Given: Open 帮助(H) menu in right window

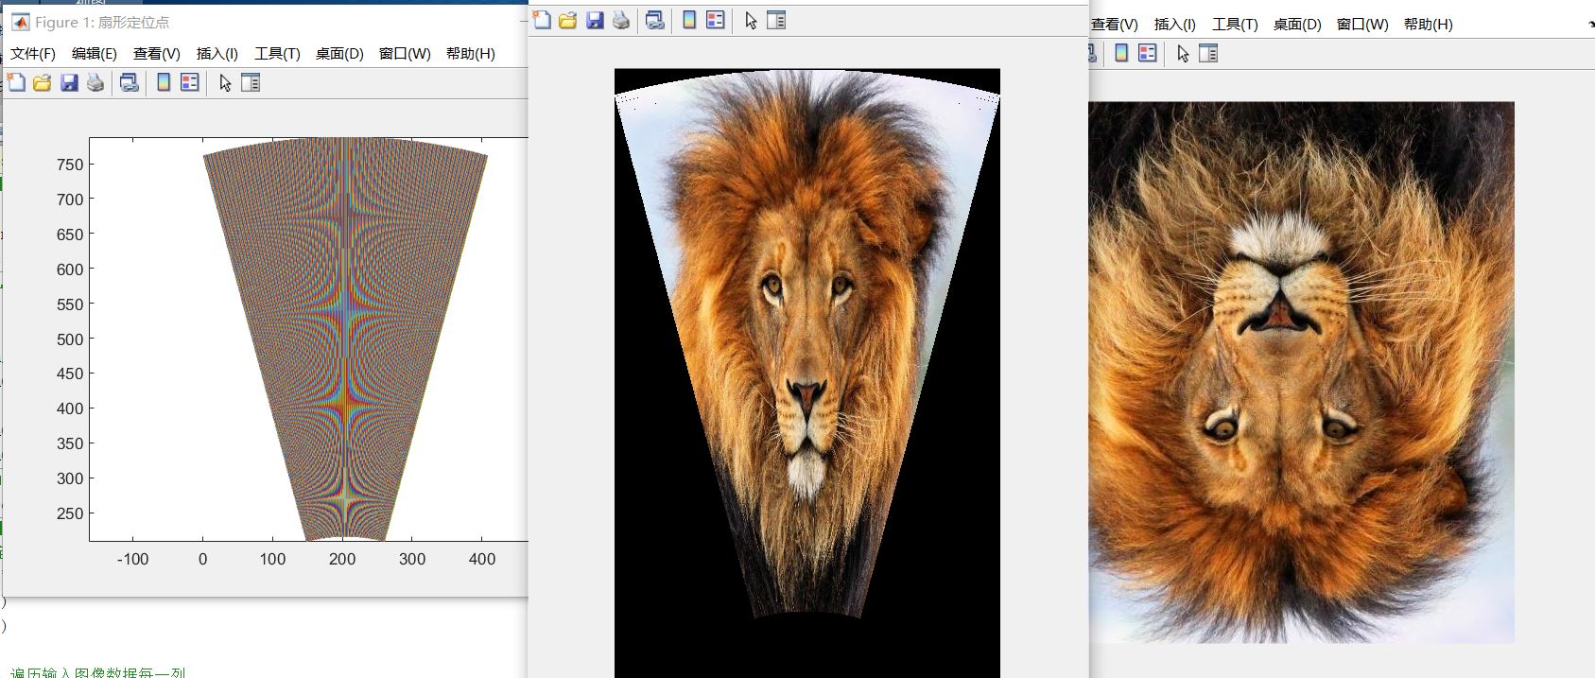Looking at the screenshot, I should pos(1429,25).
